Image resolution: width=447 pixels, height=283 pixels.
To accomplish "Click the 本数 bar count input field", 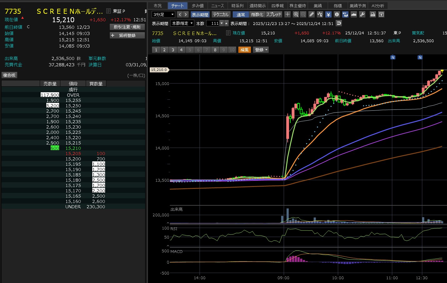I will [213, 23].
